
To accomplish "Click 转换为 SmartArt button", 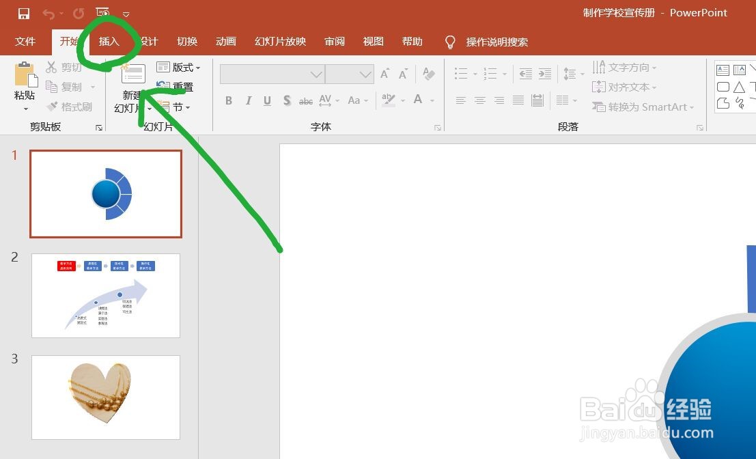I will (643, 107).
